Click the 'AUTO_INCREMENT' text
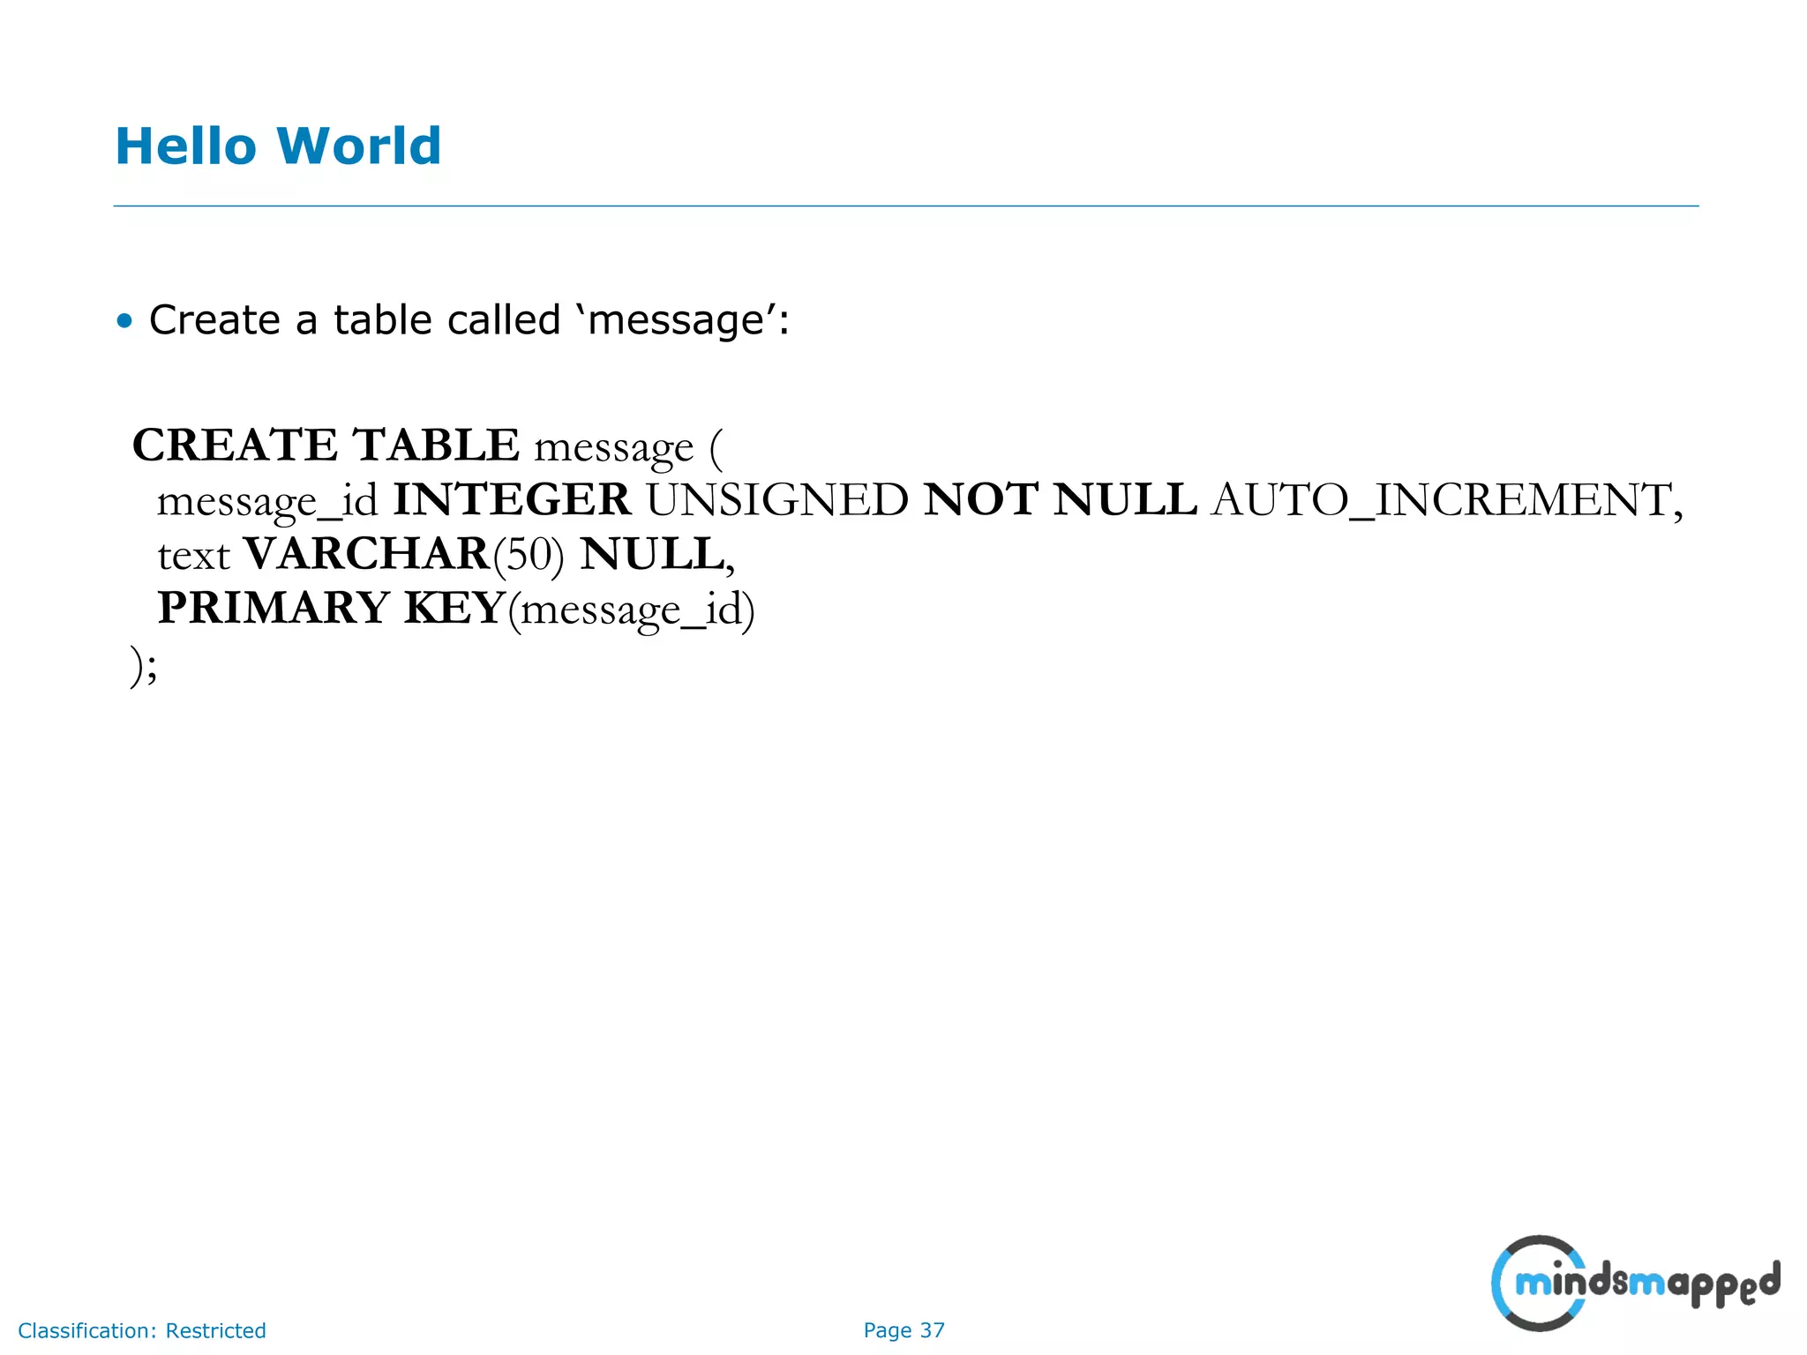Screen dimensions: 1807x1355 point(1442,500)
